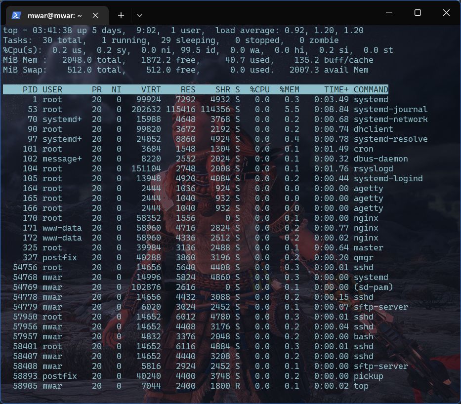Click the 115416 RES value
The height and width of the screenshot is (404, 461).
pos(181,109)
